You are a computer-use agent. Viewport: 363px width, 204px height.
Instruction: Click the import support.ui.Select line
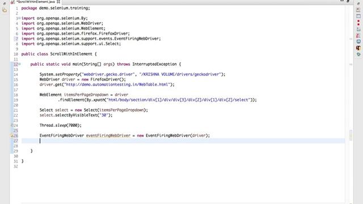(x=71, y=44)
